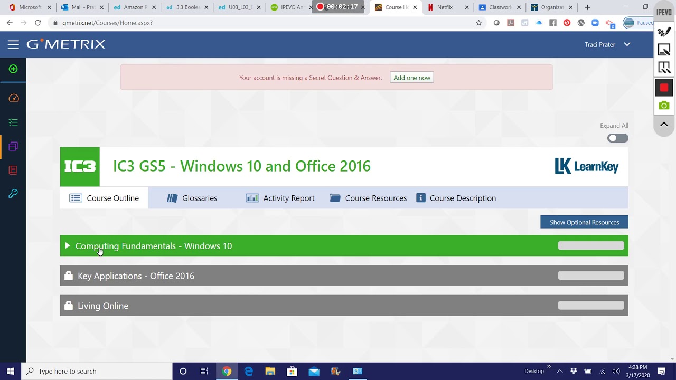Open the orange dashboard gauge icon
This screenshot has height=380, width=676.
click(13, 98)
